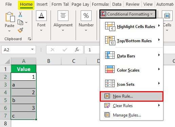Viewport: 175px width, 127px height.
Task: Expand the Copy options dropdown arrow
Action: [x=26, y=22]
